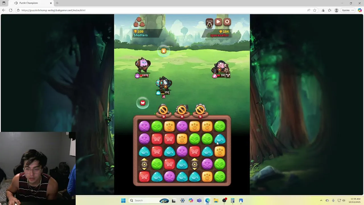This screenshot has height=205, width=364.
Task: Click the team swap icon above Shotters
Action: click(139, 22)
